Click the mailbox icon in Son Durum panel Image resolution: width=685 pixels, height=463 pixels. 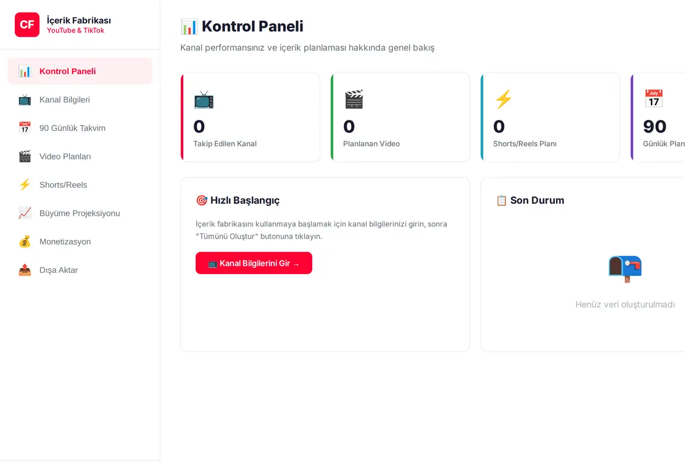[625, 268]
